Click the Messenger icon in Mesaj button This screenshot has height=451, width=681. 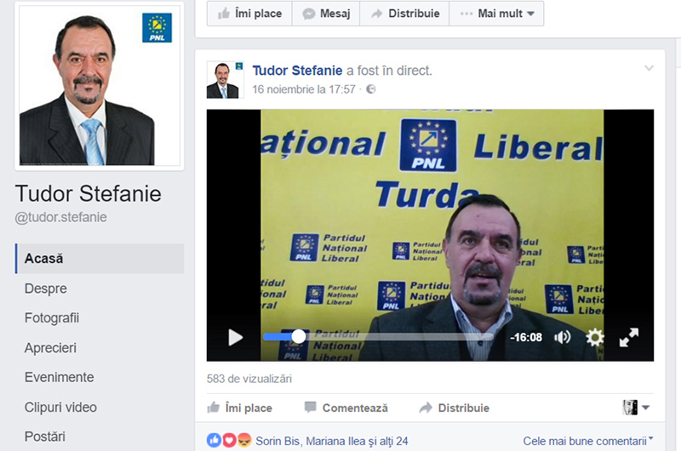pos(309,14)
